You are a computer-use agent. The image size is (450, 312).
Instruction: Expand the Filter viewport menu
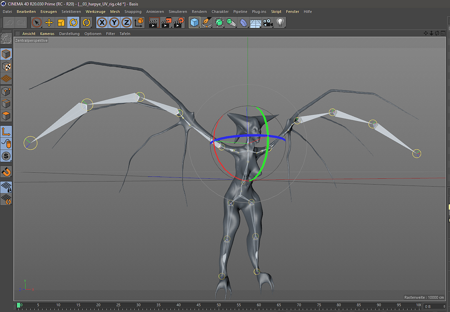pos(111,34)
